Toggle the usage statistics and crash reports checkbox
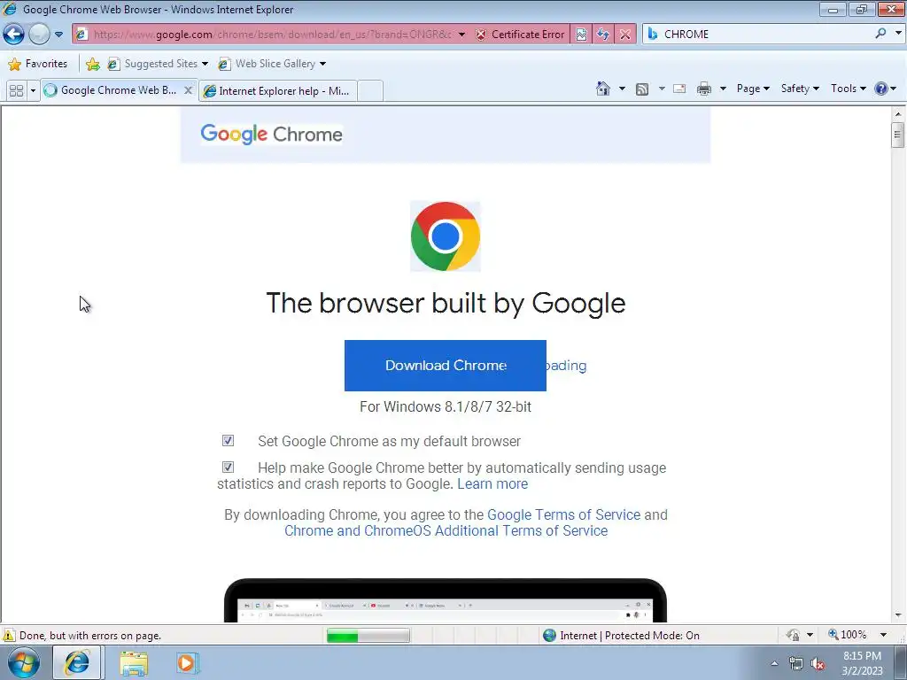 [x=228, y=467]
